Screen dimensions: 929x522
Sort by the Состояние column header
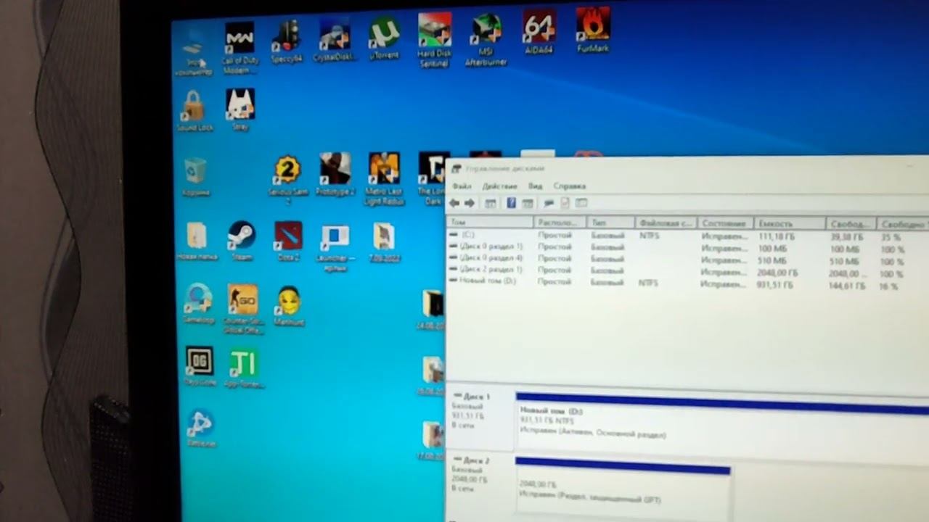coord(724,223)
